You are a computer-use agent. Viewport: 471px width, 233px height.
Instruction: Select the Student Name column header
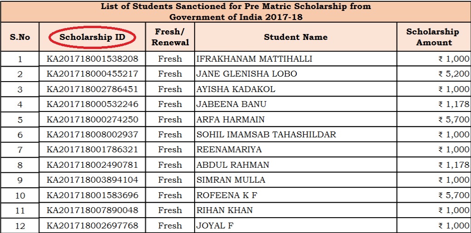tap(295, 37)
